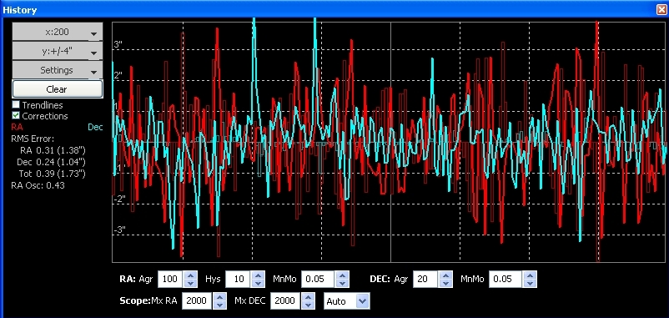
Task: Increase RA MnMo with up arrow
Action: pos(342,275)
